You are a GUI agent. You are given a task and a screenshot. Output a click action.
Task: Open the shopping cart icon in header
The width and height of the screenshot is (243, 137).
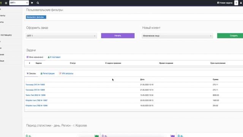pyautogui.click(x=32, y=3)
